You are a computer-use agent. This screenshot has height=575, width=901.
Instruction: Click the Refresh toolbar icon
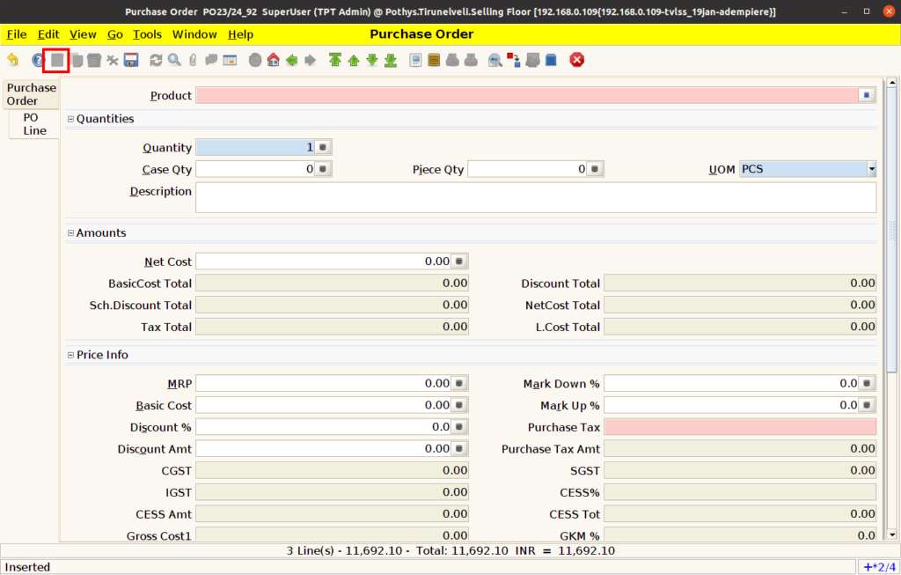(x=156, y=60)
